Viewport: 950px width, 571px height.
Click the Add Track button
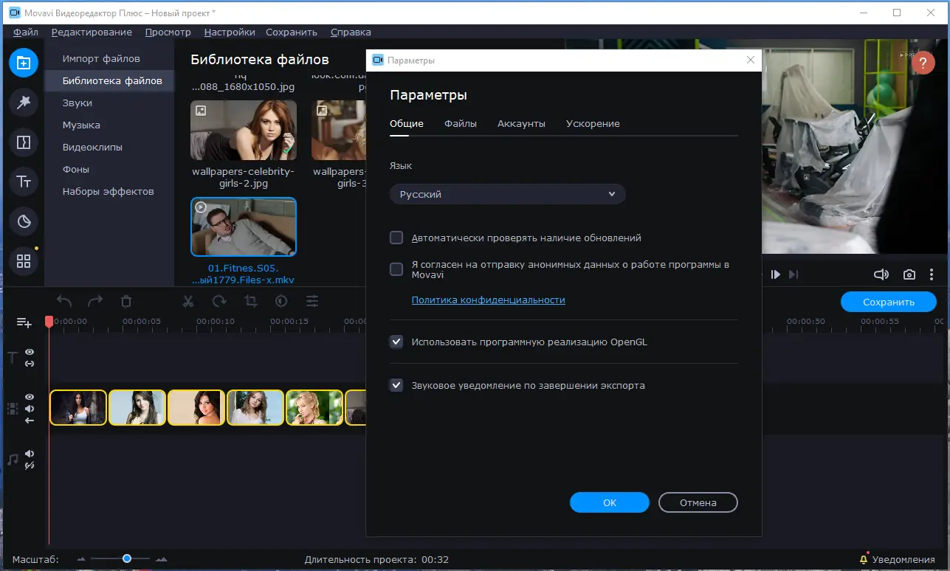pyautogui.click(x=24, y=322)
